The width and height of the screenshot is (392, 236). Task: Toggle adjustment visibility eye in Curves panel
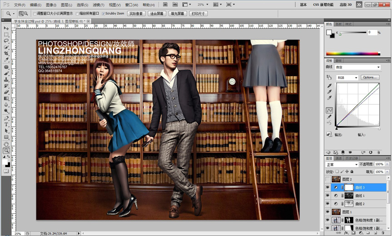click(350, 152)
